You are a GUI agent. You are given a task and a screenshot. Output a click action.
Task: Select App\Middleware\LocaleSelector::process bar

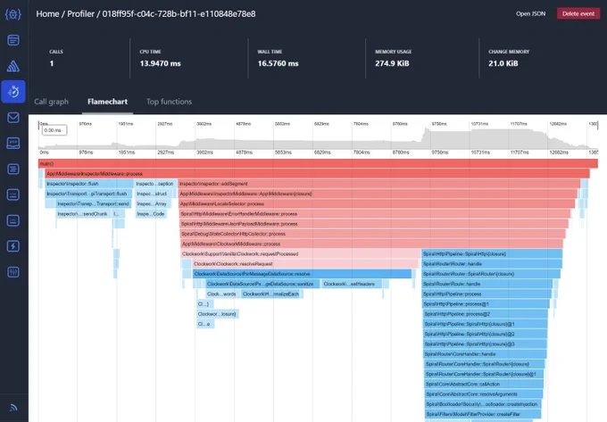(x=377, y=203)
